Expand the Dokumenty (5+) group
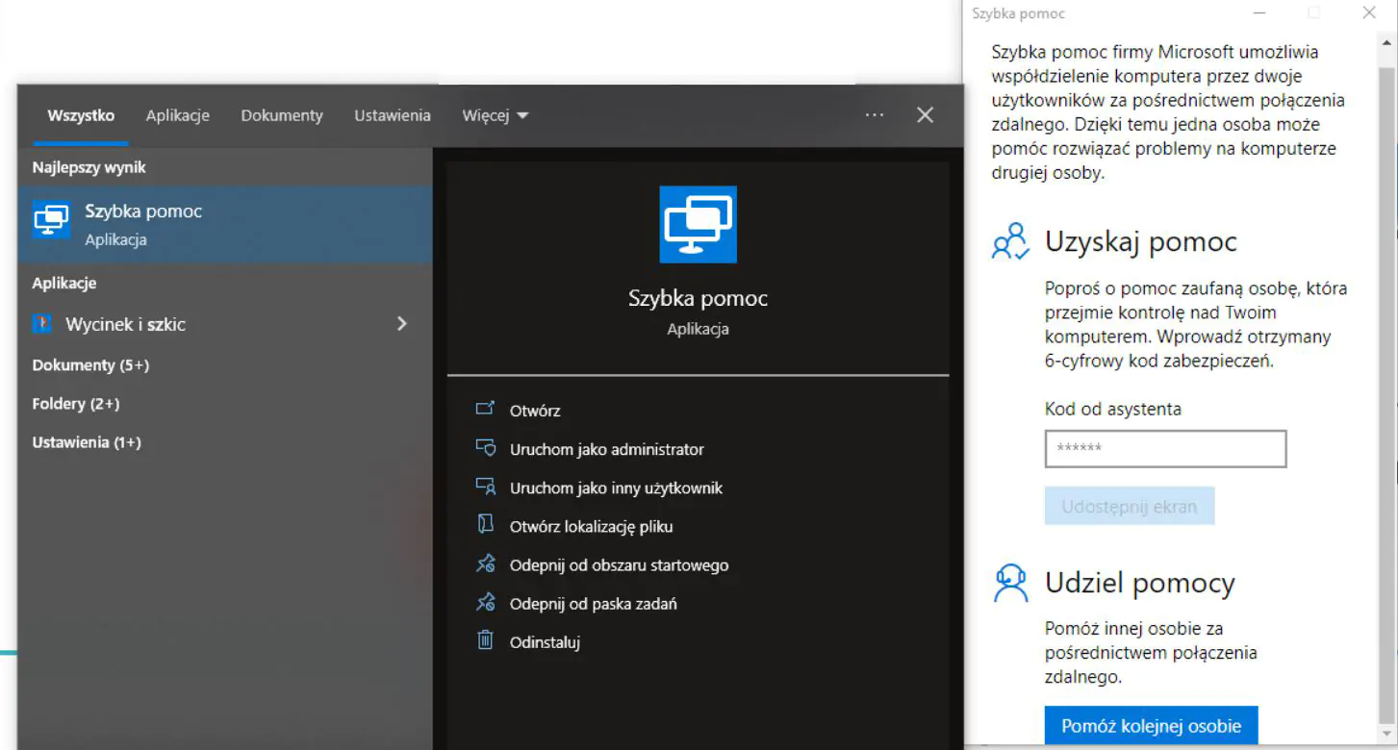Viewport: 1398px width, 750px height. [90, 365]
